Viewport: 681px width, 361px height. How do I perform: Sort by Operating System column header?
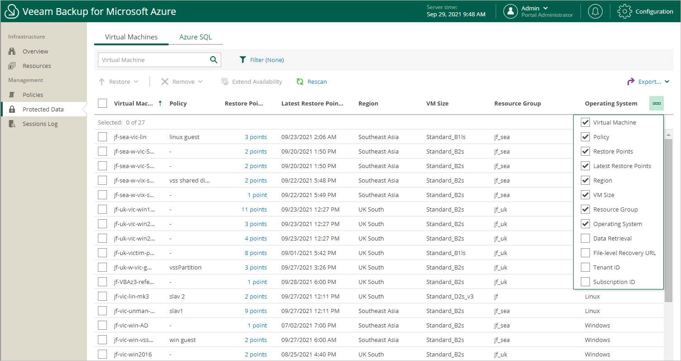coord(611,103)
